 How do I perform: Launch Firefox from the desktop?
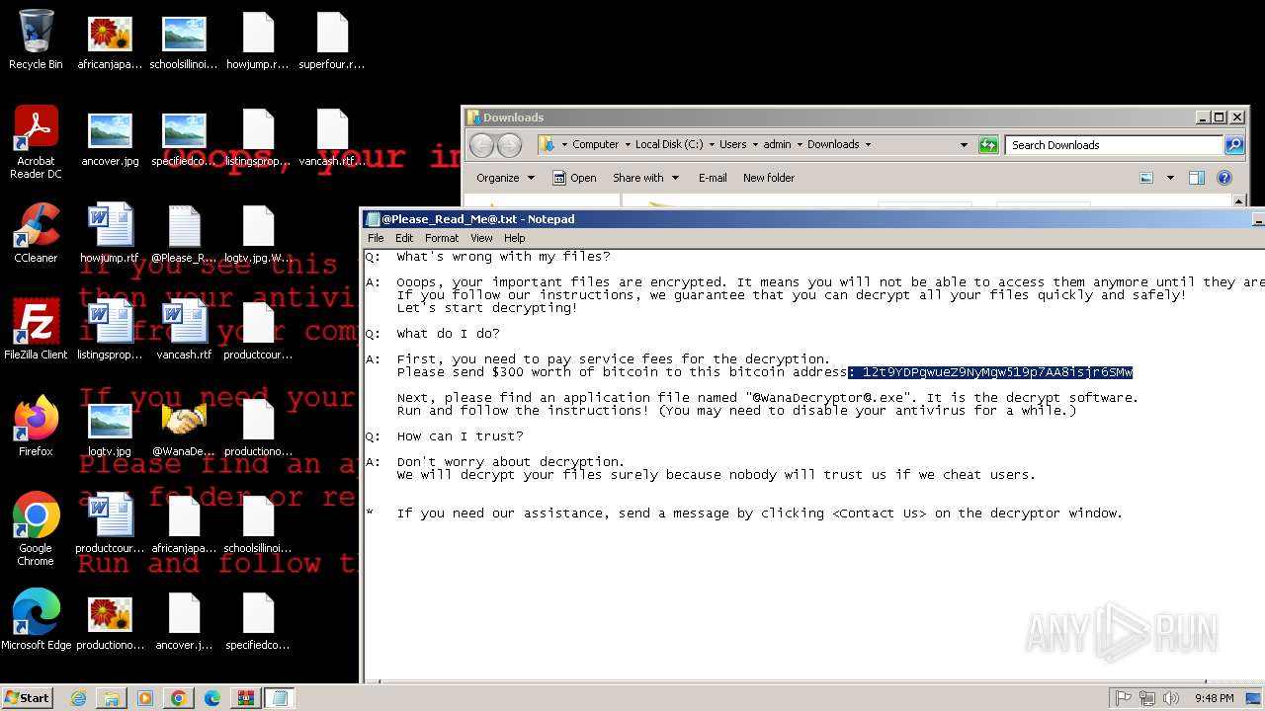click(36, 427)
